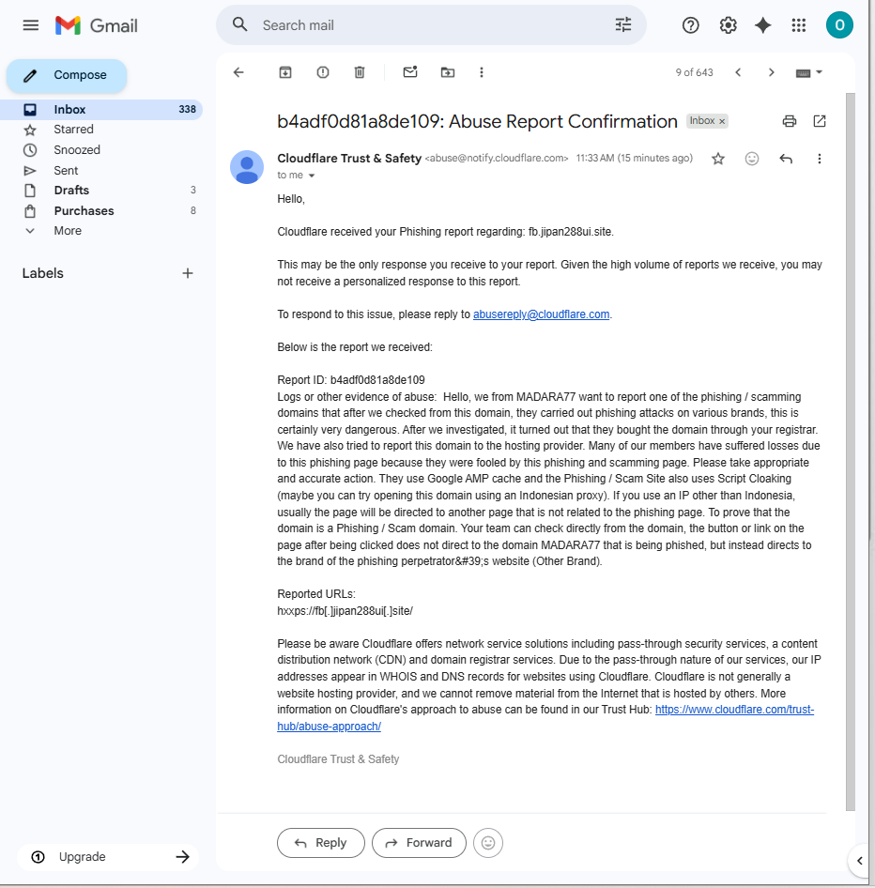The height and width of the screenshot is (888, 875).
Task: Go back to inbox arrow
Action: pyautogui.click(x=238, y=72)
